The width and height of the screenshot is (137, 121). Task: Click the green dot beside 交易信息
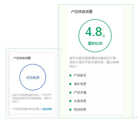coord(70,101)
